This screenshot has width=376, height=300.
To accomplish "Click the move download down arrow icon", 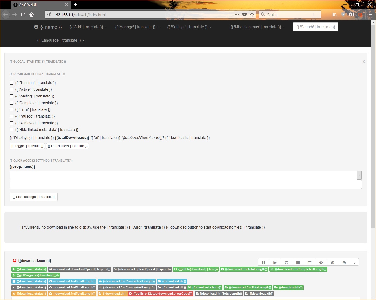I will [x=332, y=262].
